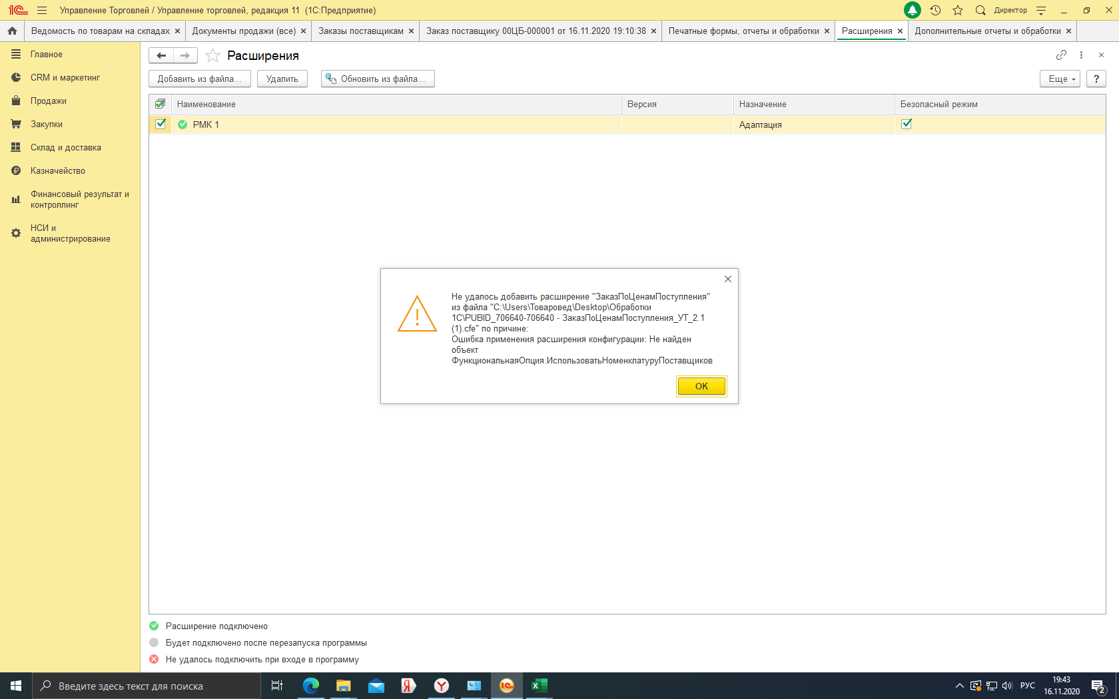Open File Explorer from taskbar
Image resolution: width=1119 pixels, height=699 pixels.
(344, 686)
